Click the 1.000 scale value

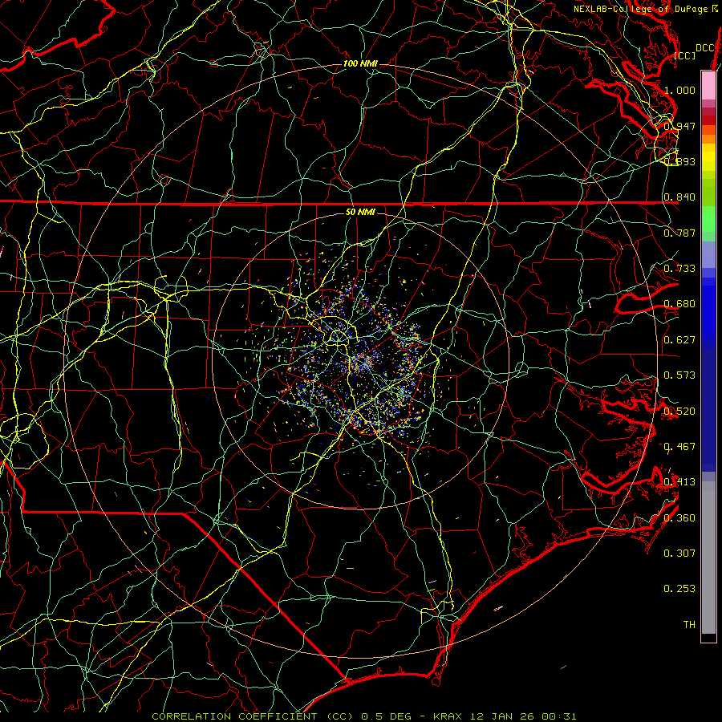coord(679,90)
